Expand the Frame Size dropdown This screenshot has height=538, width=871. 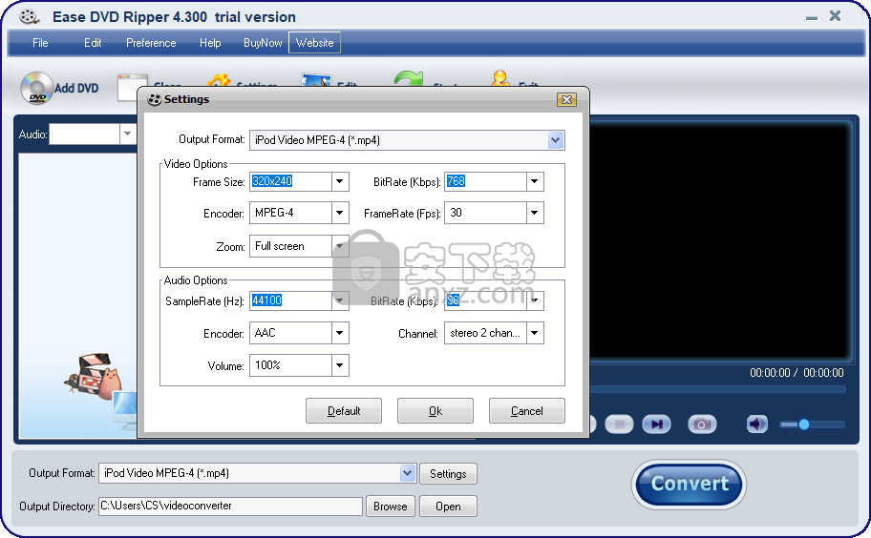point(340,181)
